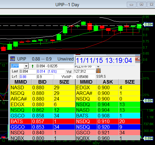
Task: Click the Last price field 0.894
Action: point(28,71)
